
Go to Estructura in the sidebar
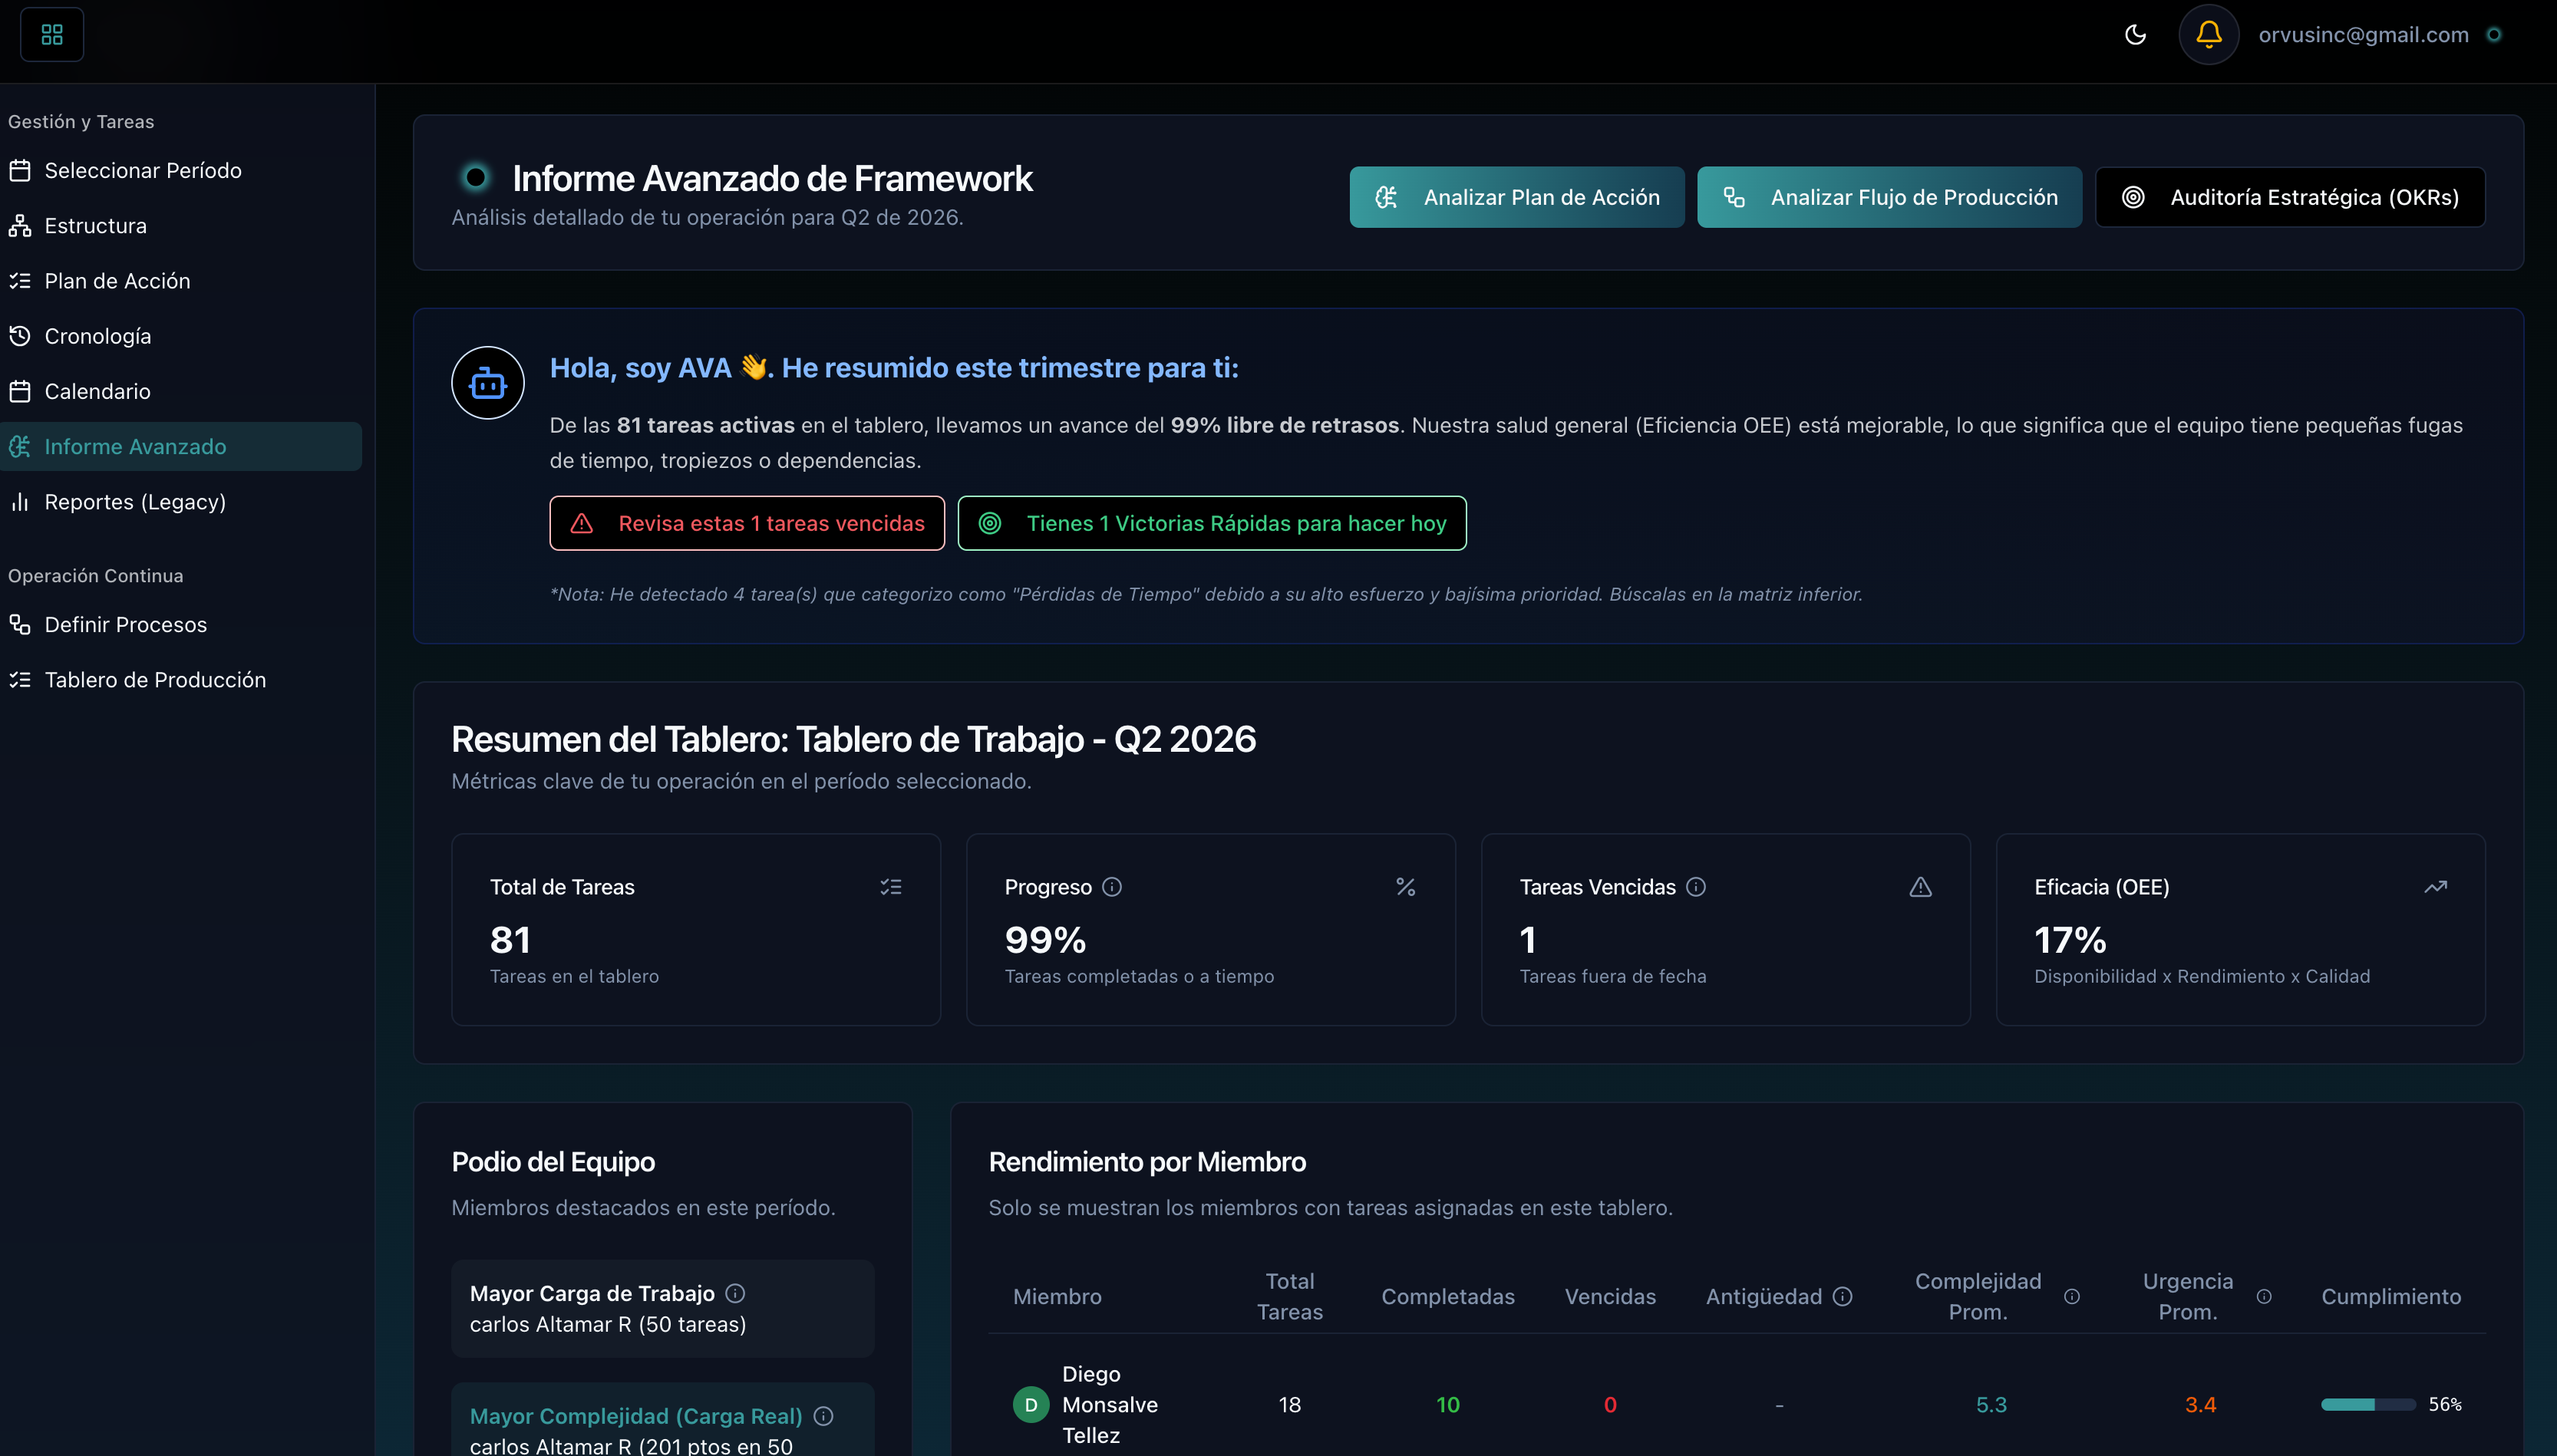pos(181,226)
